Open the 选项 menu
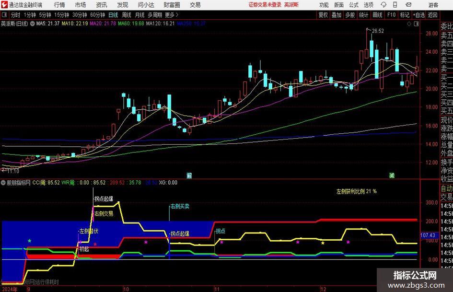The width and height of the screenshot is (453, 292). click(x=368, y=5)
